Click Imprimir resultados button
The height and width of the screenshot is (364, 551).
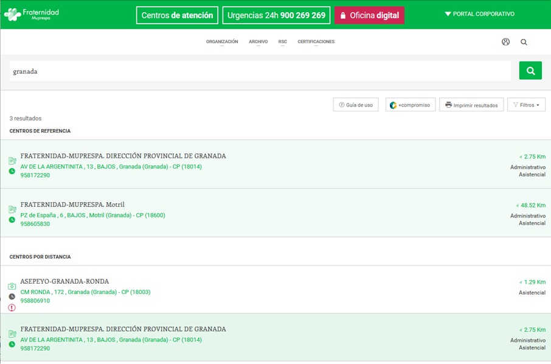coord(471,105)
